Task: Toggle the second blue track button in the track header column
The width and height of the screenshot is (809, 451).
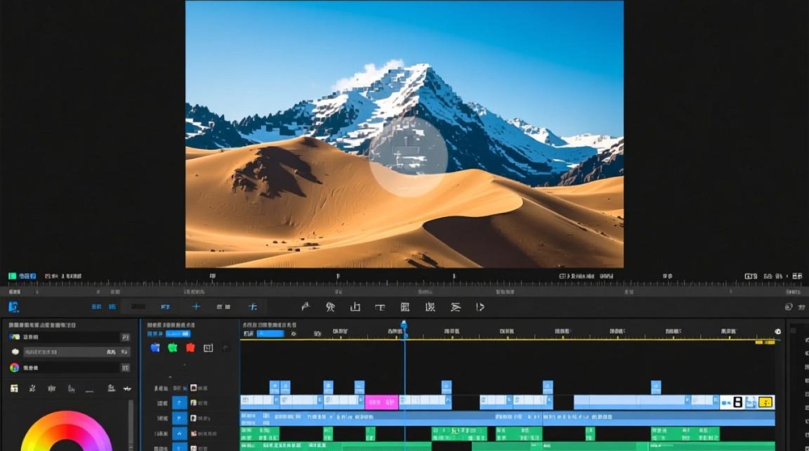Action: pyautogui.click(x=180, y=418)
